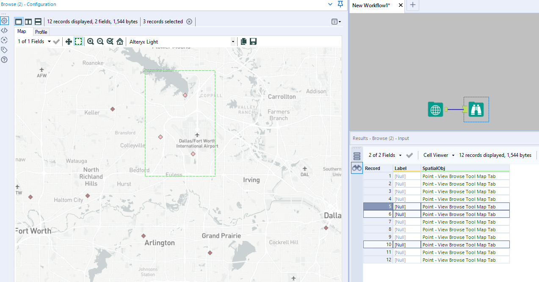This screenshot has width=539, height=282.
Task: Reset map view with the home icon
Action: click(x=119, y=41)
